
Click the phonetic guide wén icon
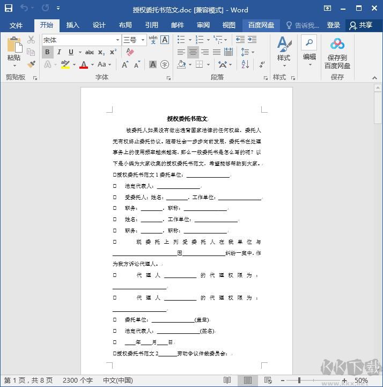point(153,40)
